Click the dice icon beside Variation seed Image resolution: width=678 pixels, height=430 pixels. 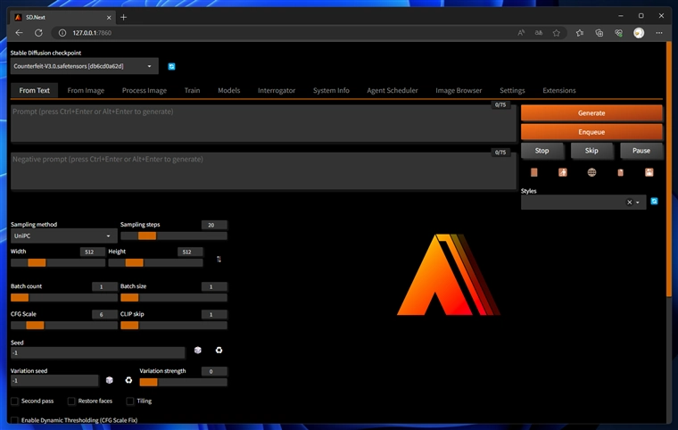pyautogui.click(x=110, y=380)
